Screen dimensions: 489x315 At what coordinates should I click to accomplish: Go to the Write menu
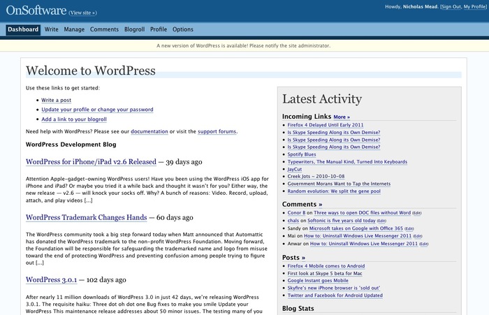coord(52,29)
